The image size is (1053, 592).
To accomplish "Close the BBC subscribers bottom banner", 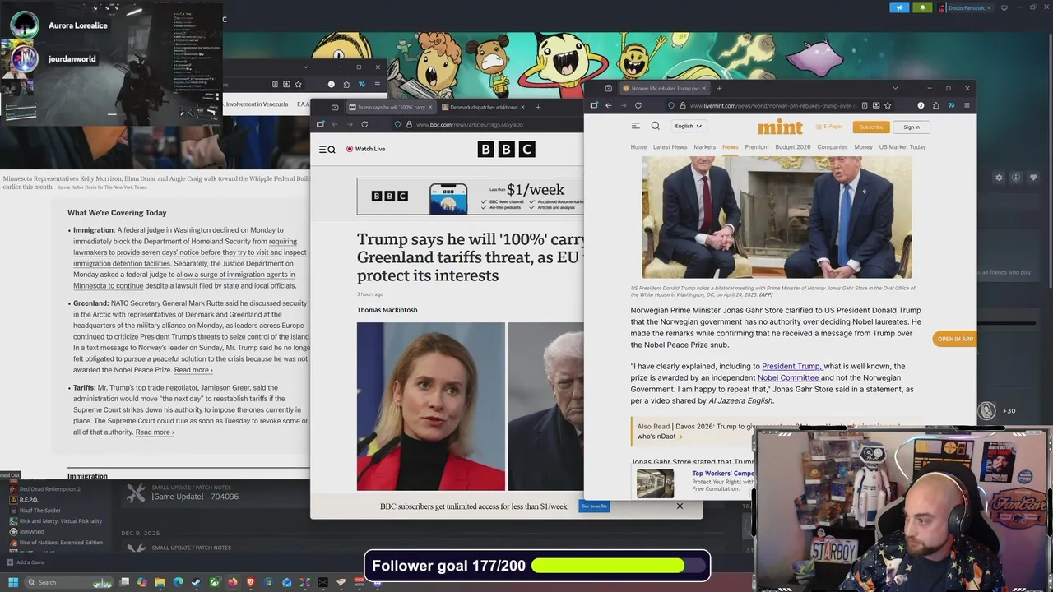I will [680, 506].
